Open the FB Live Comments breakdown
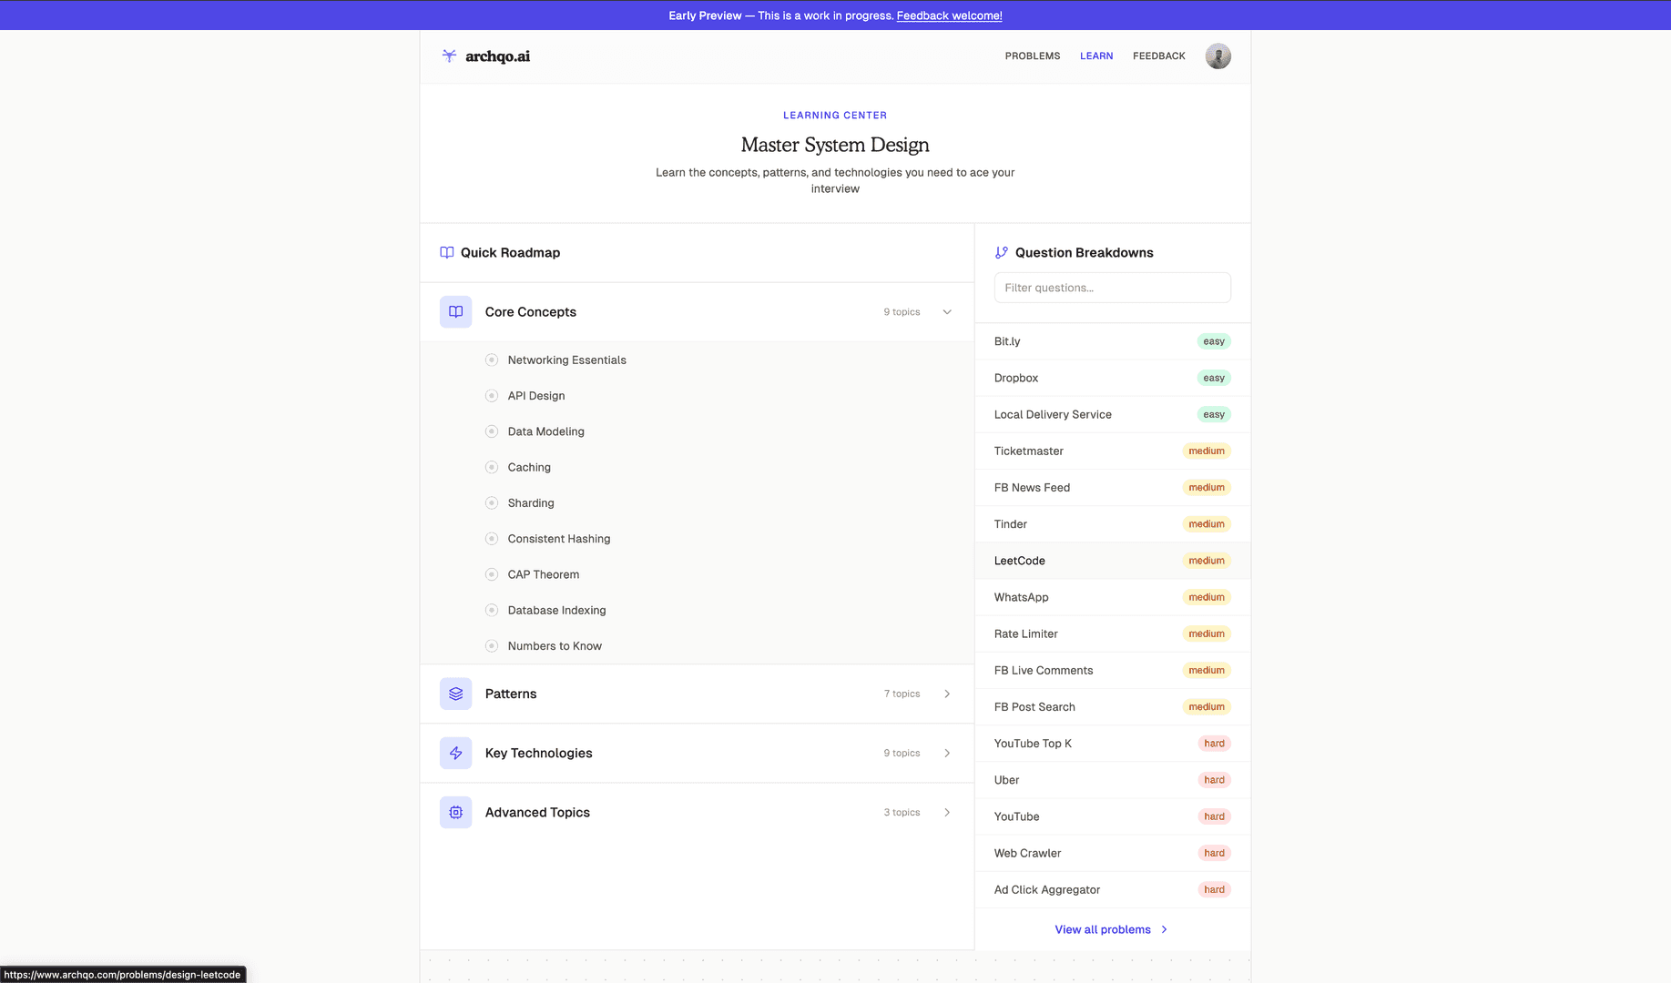 [x=1112, y=670]
